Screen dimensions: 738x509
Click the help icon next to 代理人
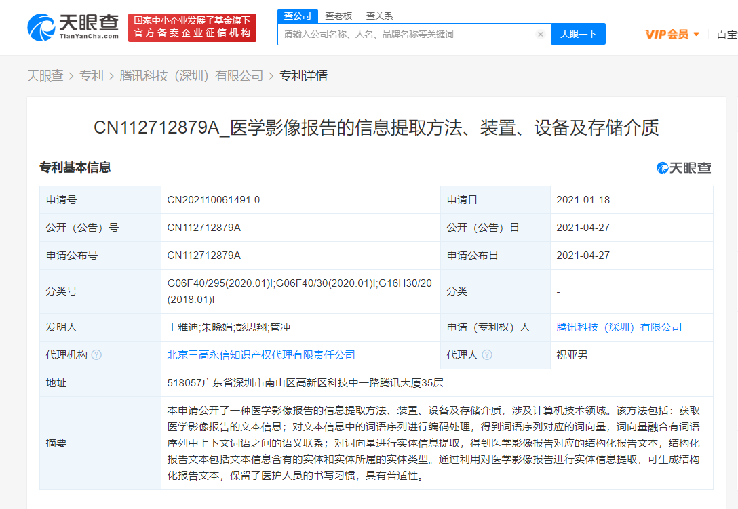click(x=487, y=354)
